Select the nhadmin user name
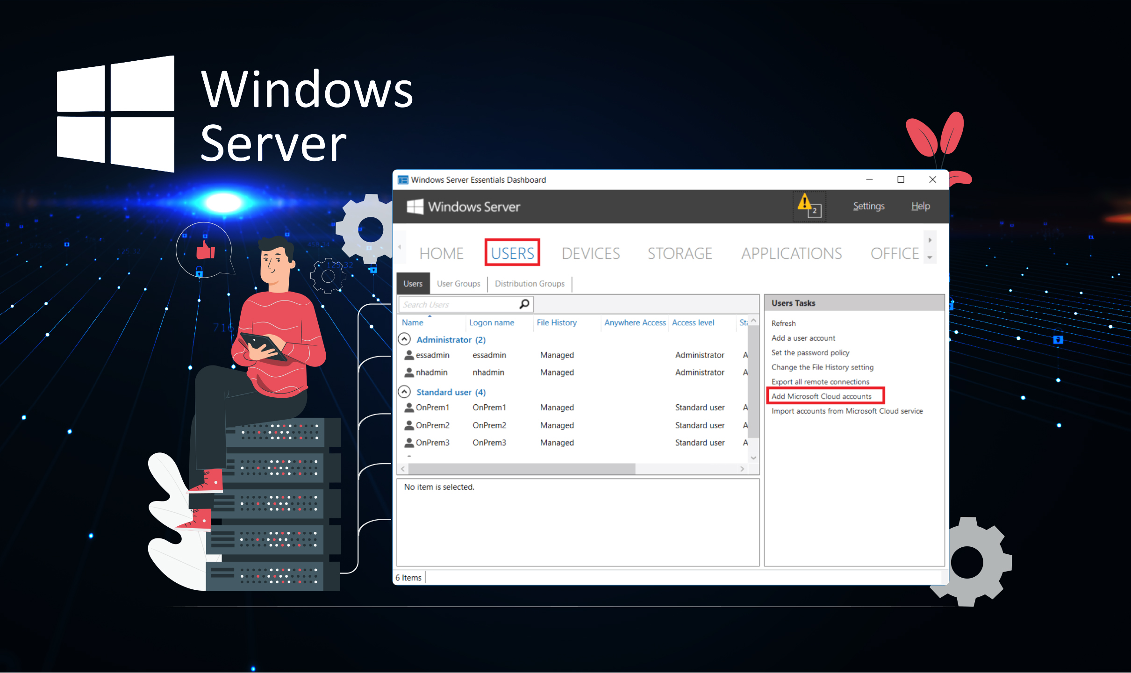1131x673 pixels. pos(431,372)
